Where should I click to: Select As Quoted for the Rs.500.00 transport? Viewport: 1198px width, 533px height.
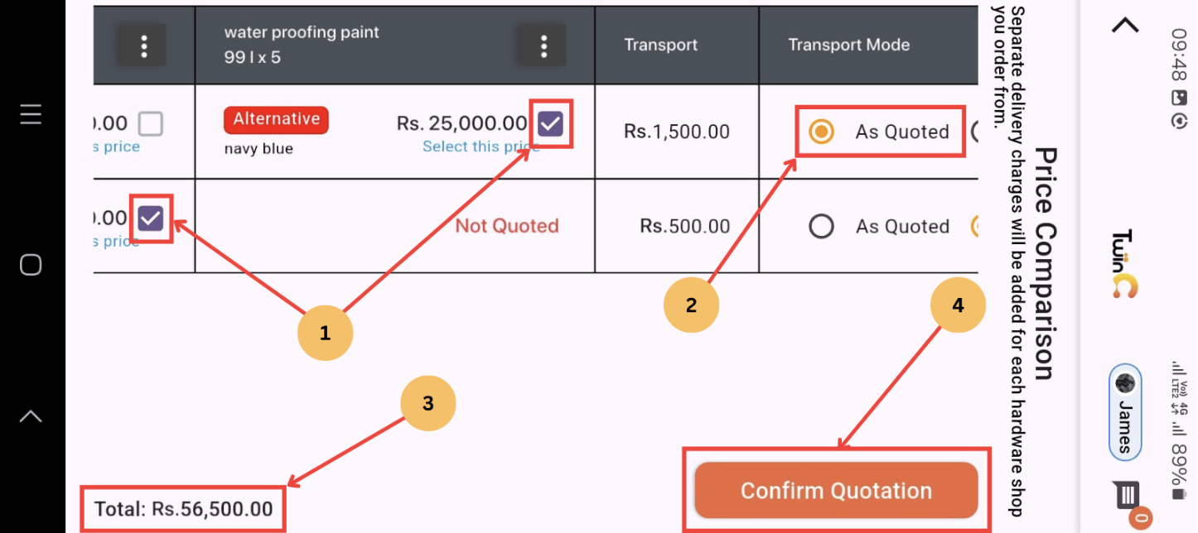click(821, 226)
